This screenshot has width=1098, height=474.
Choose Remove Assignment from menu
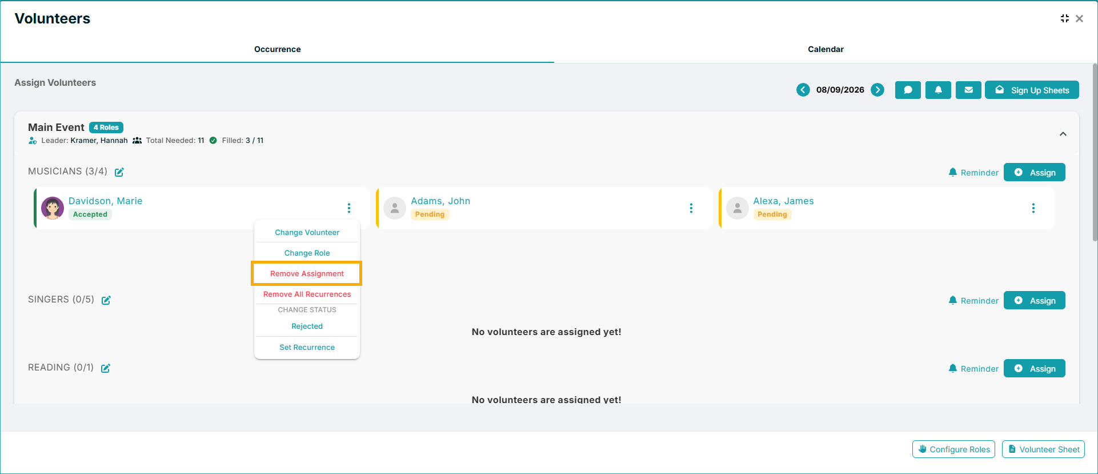[307, 273]
